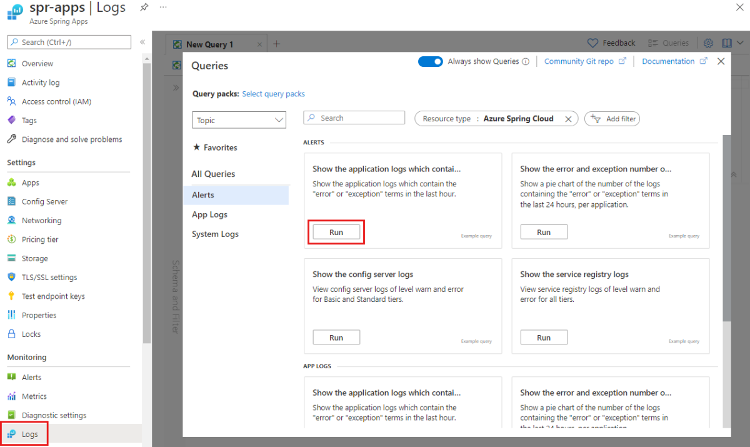Click the Search box in Queries panel
Screen dimensions: 750x447
click(x=354, y=118)
